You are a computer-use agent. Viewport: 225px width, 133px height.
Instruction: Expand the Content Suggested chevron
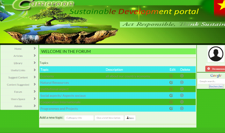[x=35, y=84]
